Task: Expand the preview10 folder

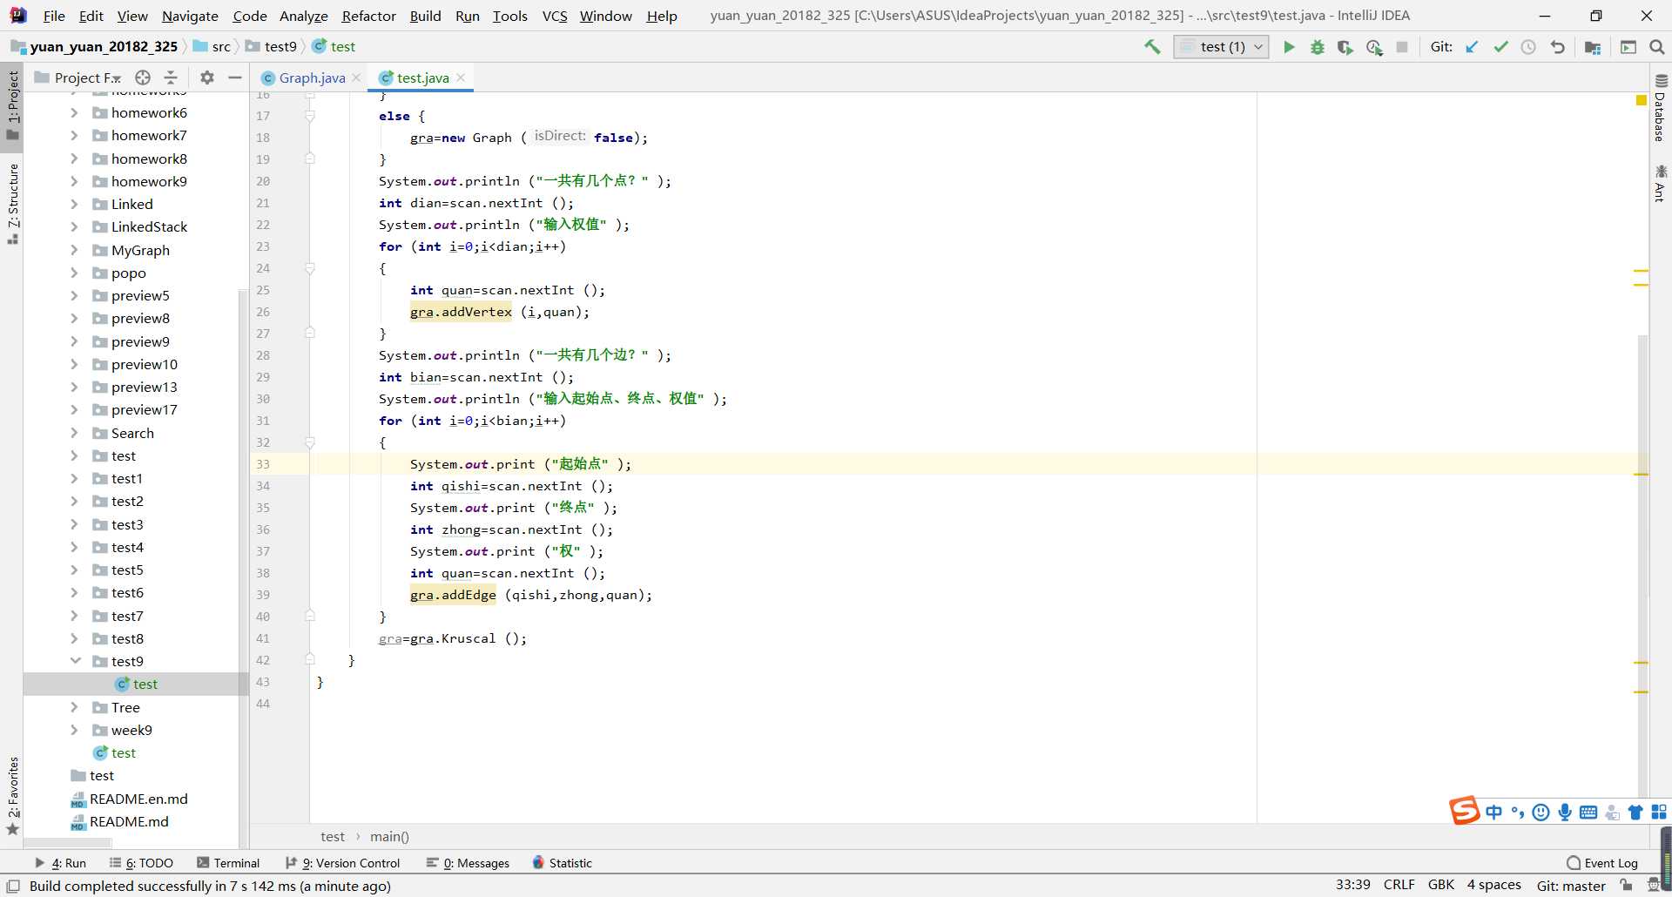Action: pyautogui.click(x=74, y=364)
